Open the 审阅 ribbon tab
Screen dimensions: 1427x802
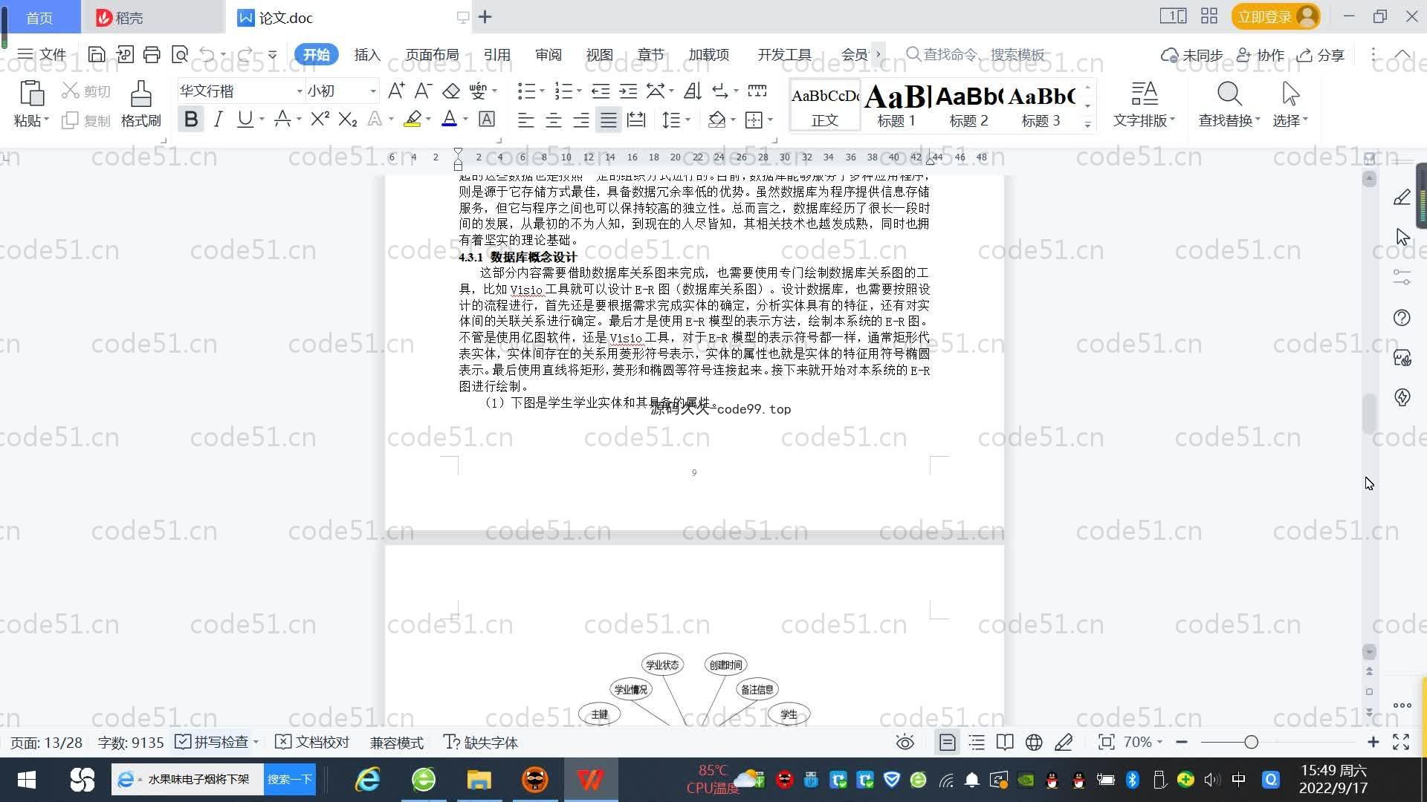[548, 54]
